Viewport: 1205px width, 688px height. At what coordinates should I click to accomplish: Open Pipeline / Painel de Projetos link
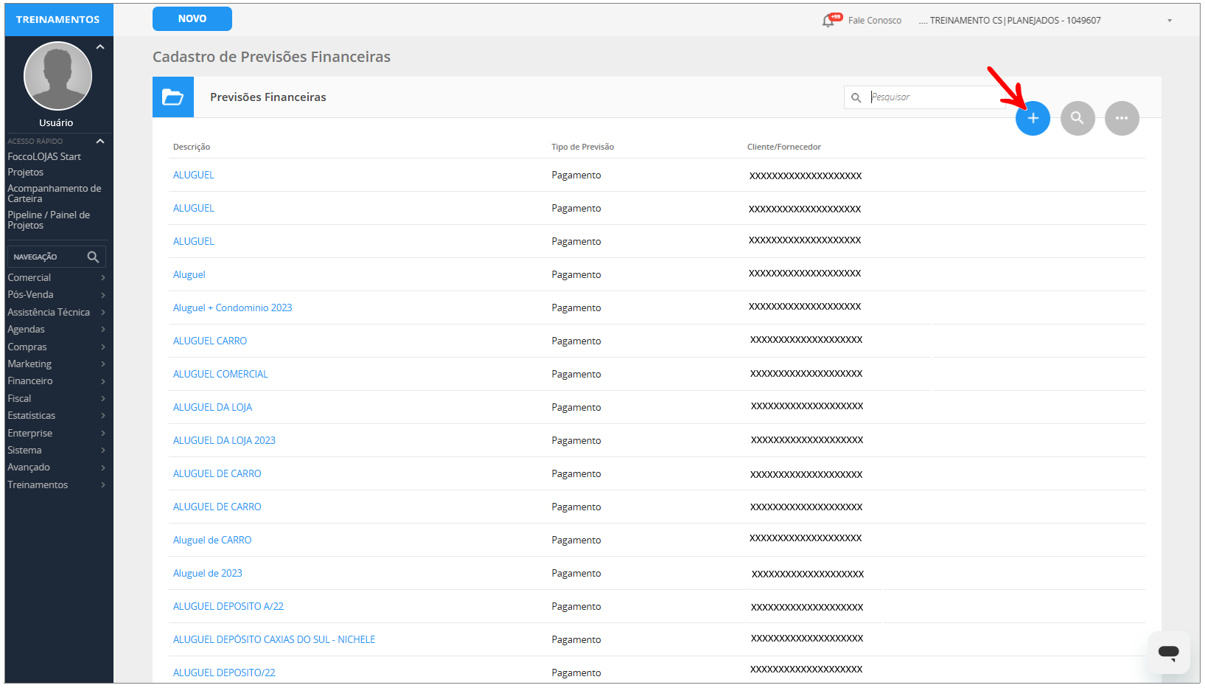[x=49, y=220]
